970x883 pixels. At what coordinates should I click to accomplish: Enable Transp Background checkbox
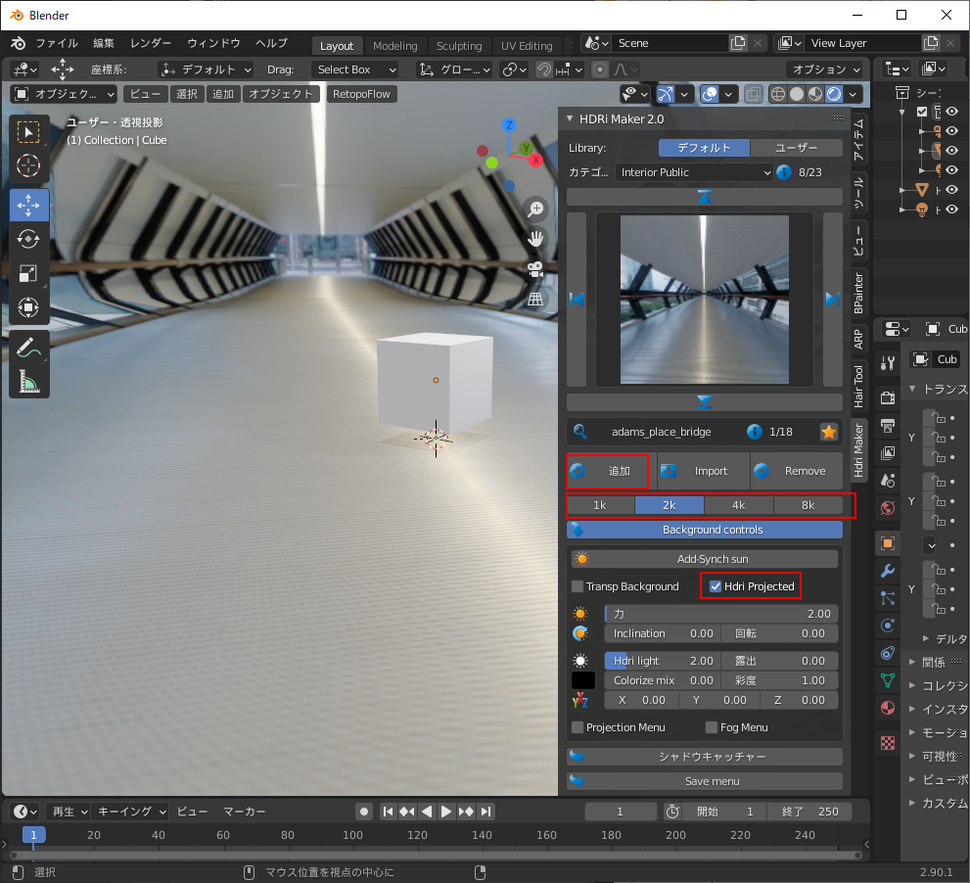[577, 586]
